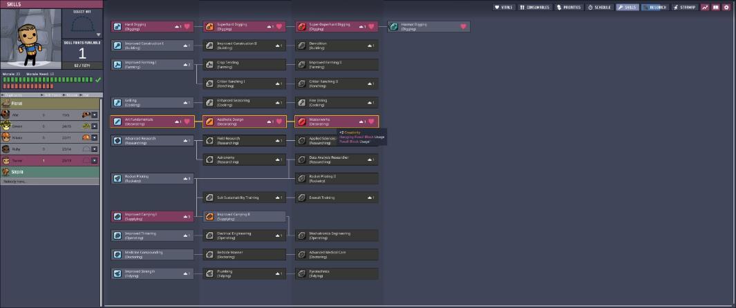Click the green morale progress bar
The image size is (736, 308).
point(48,79)
